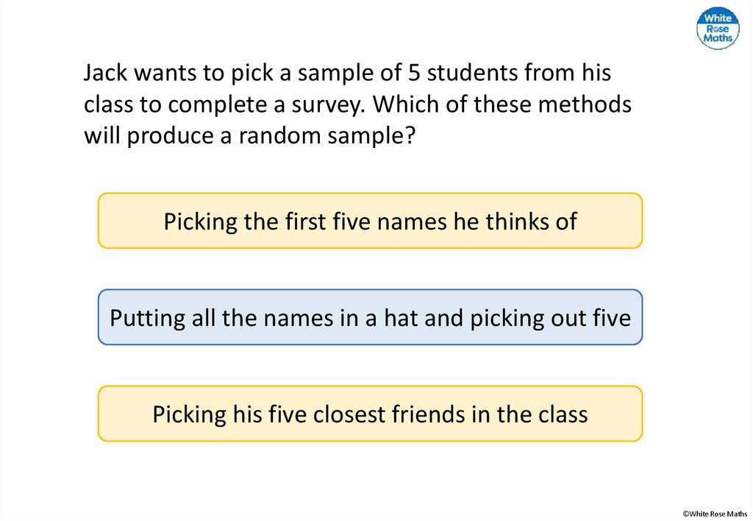Click the number 5 in the question

click(413, 73)
